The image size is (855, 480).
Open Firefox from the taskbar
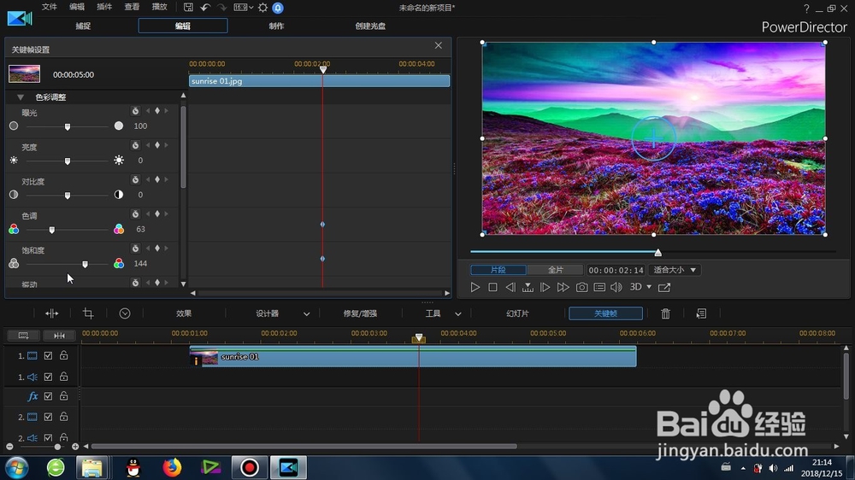coord(172,467)
